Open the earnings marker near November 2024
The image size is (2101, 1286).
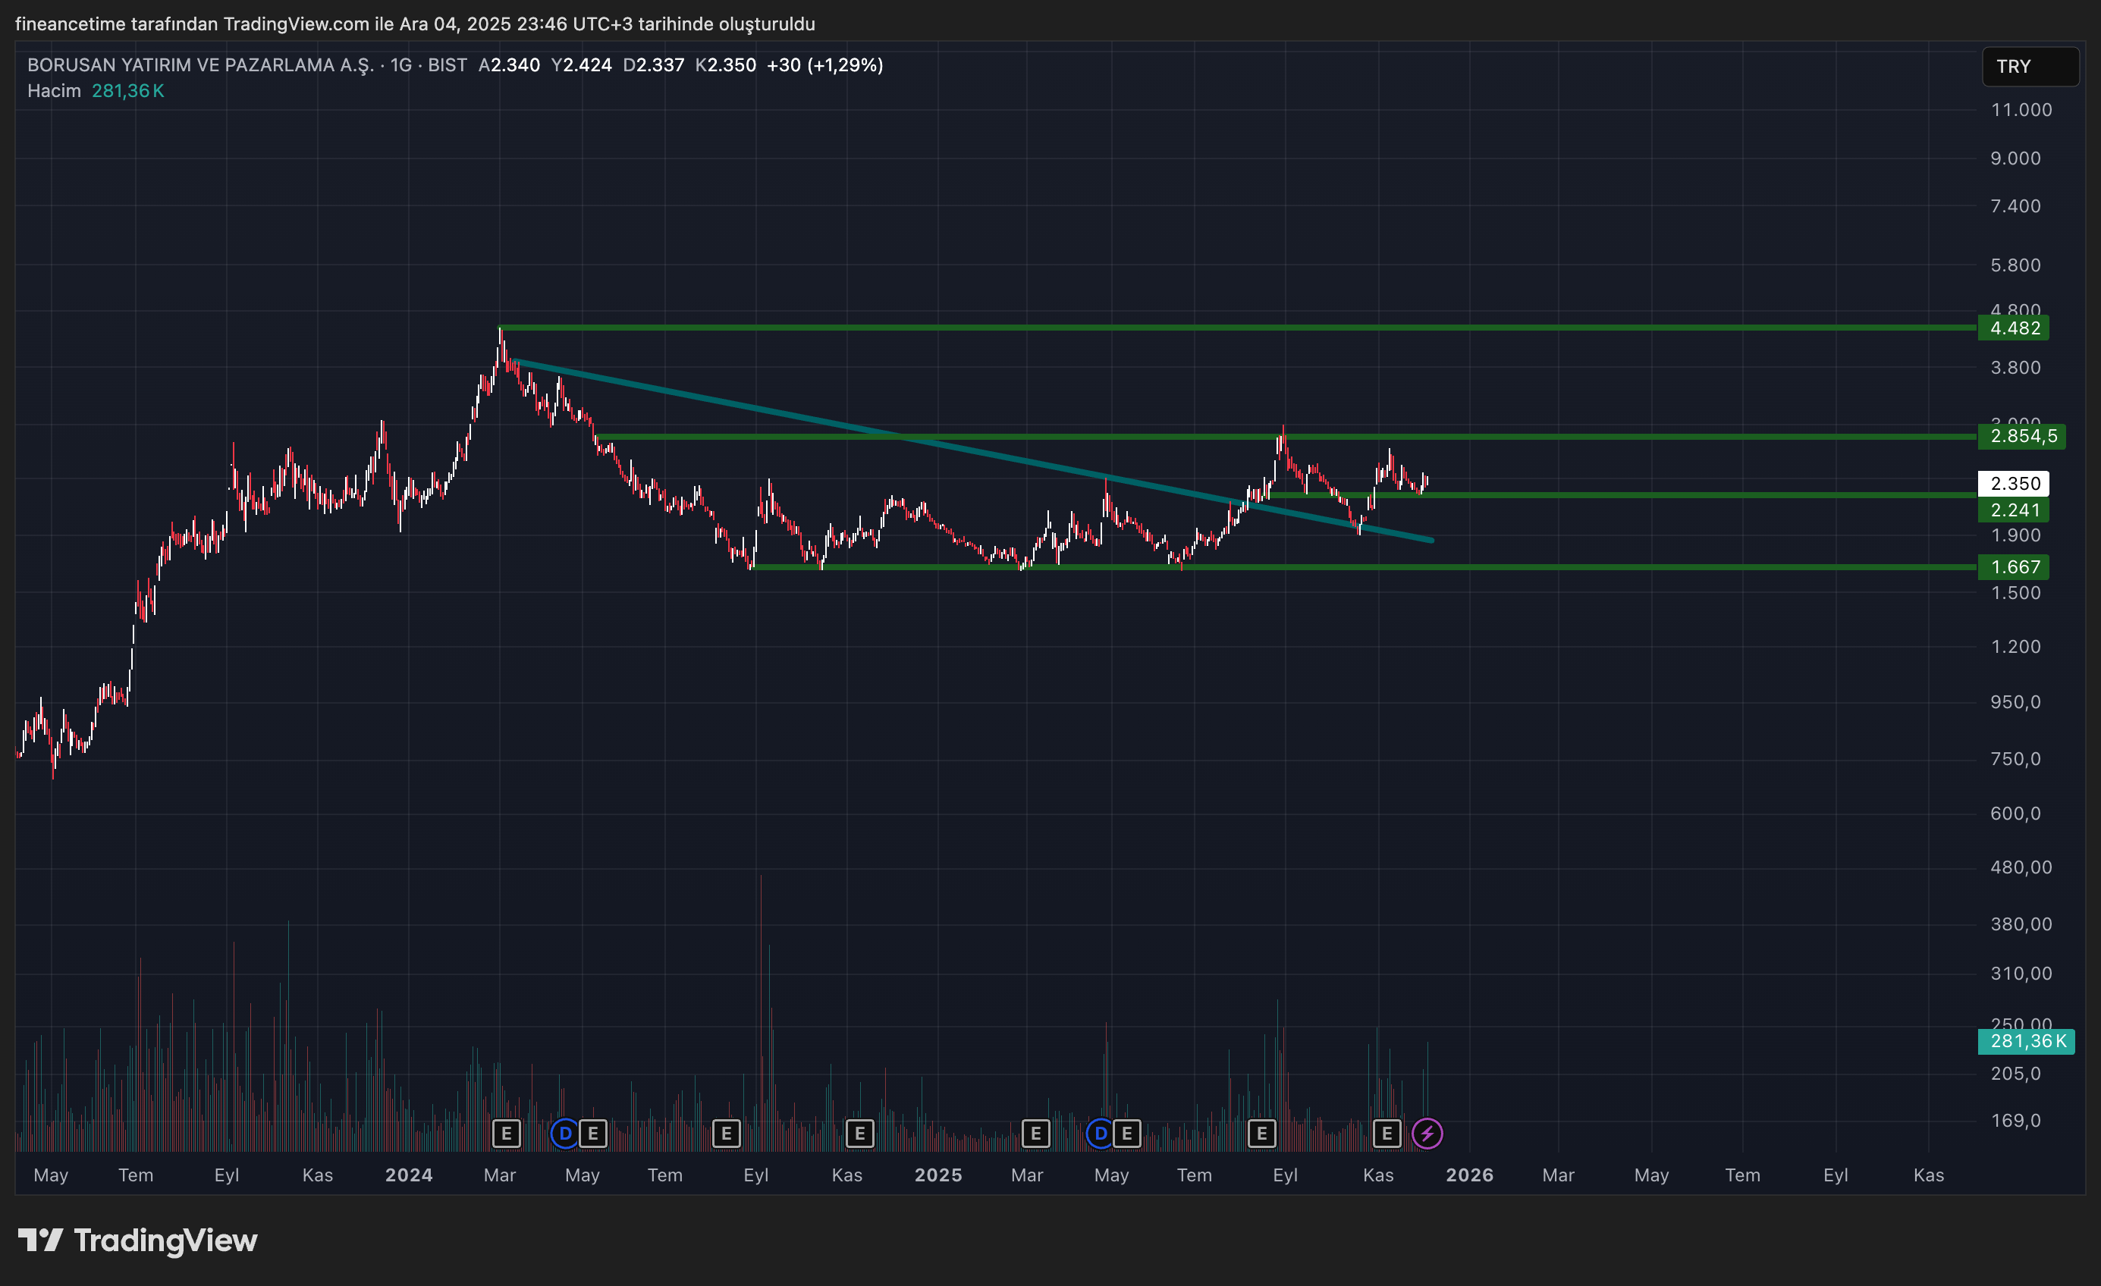[x=859, y=1134]
